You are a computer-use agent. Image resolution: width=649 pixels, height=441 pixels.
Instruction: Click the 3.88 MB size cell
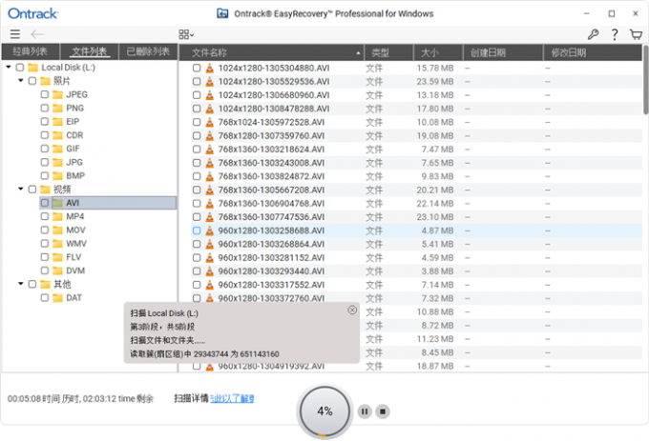tap(437, 271)
